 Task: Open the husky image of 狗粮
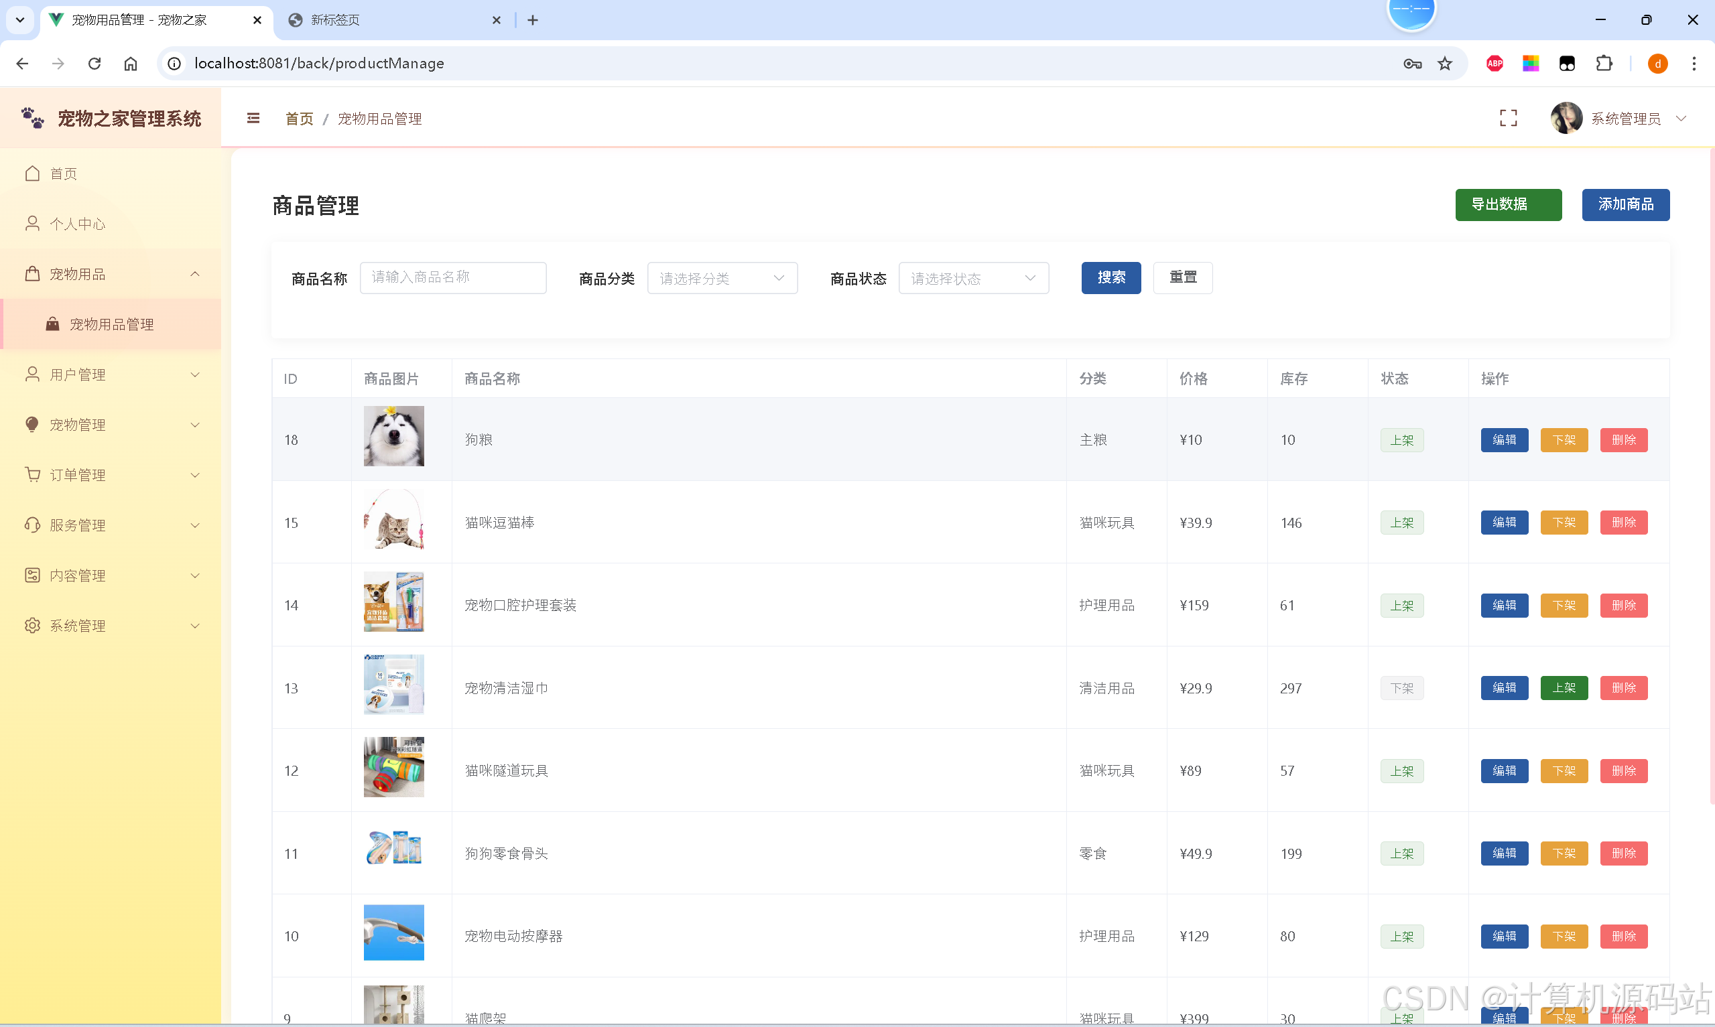point(394,436)
